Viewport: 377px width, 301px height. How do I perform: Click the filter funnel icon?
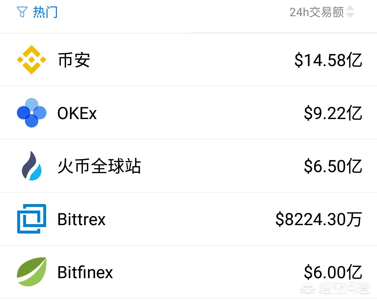click(x=22, y=13)
